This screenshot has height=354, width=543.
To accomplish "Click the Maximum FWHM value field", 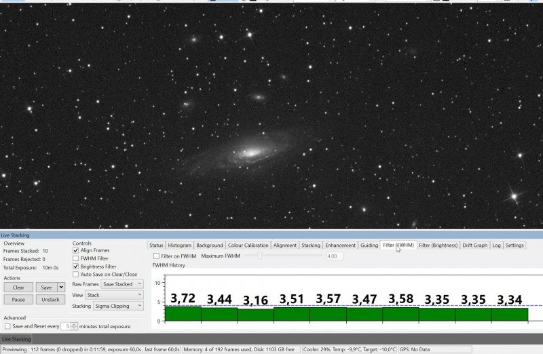I will pyautogui.click(x=335, y=256).
